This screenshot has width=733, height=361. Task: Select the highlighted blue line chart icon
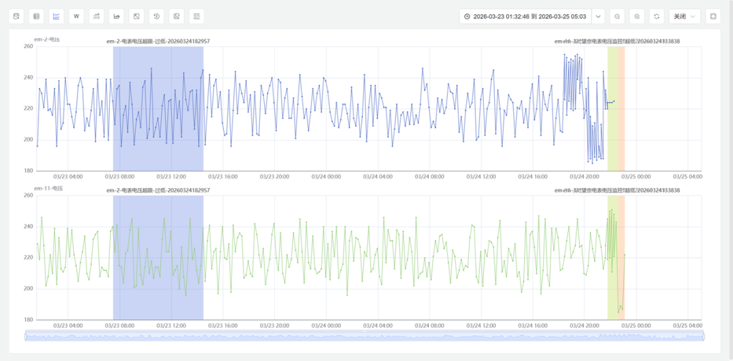point(56,16)
